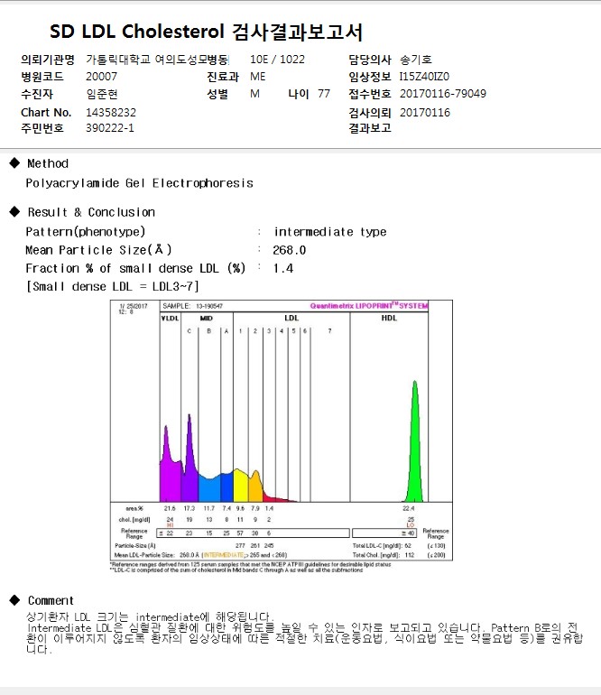Image resolution: width=601 pixels, height=695 pixels.
Task: Select patient name '임준현'
Action: click(x=102, y=94)
